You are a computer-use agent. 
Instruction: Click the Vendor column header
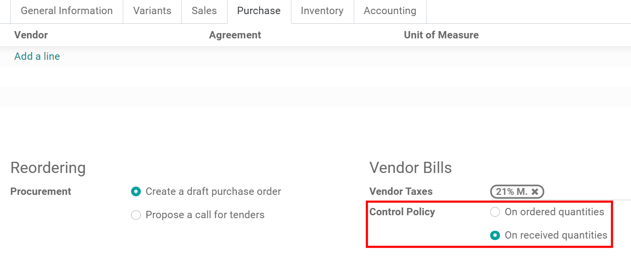[31, 35]
